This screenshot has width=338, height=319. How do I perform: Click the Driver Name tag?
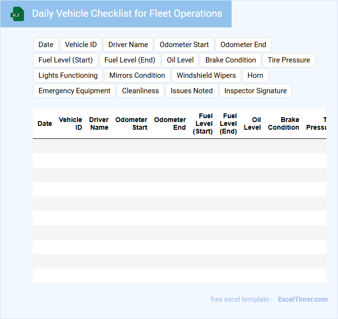[128, 45]
